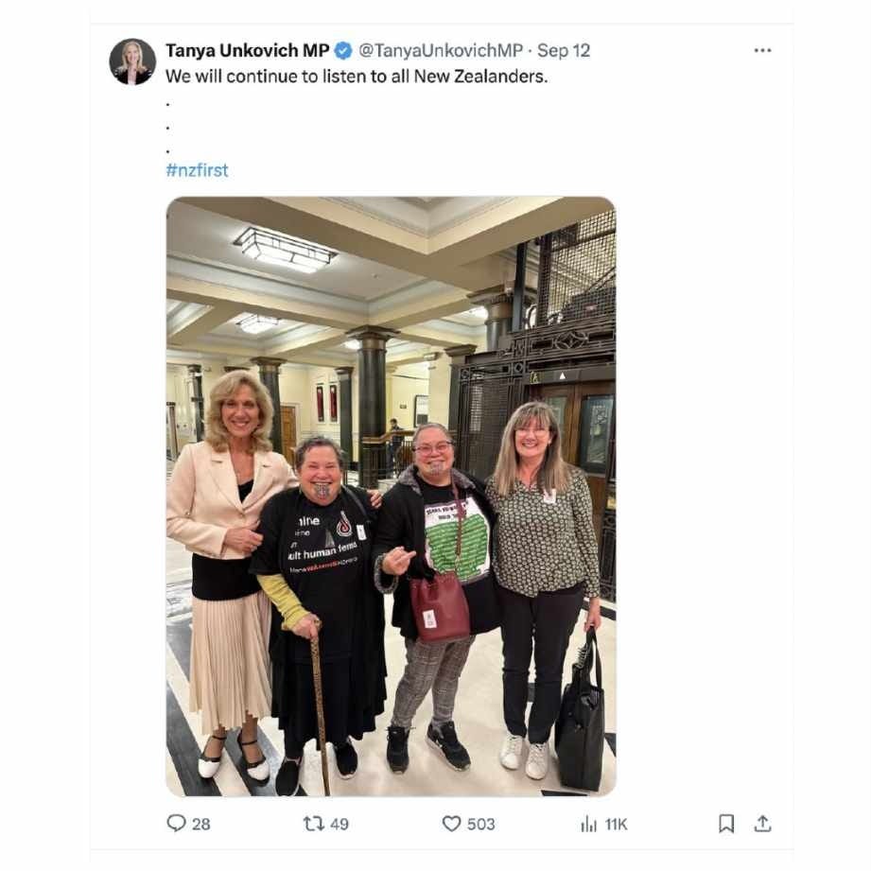Click the tweet text about New Zealanders

pyautogui.click(x=357, y=76)
